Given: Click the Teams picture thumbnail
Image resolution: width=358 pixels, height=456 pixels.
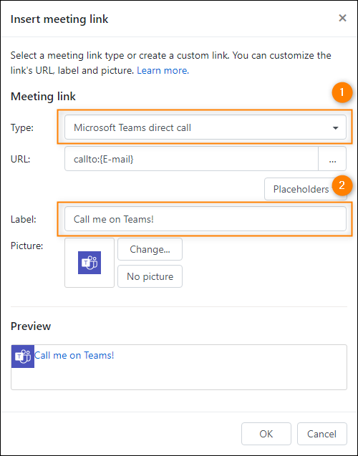Looking at the screenshot, I should [89, 263].
